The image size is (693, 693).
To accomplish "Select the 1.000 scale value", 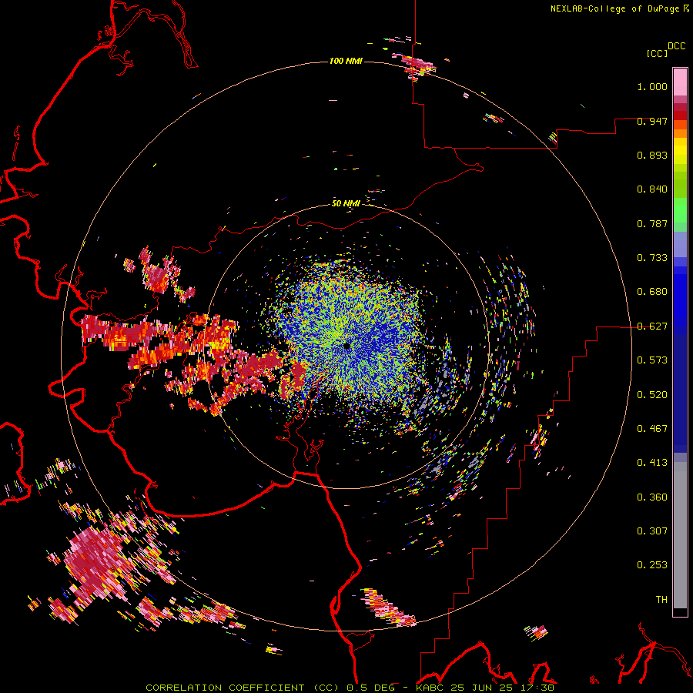I will [x=652, y=86].
